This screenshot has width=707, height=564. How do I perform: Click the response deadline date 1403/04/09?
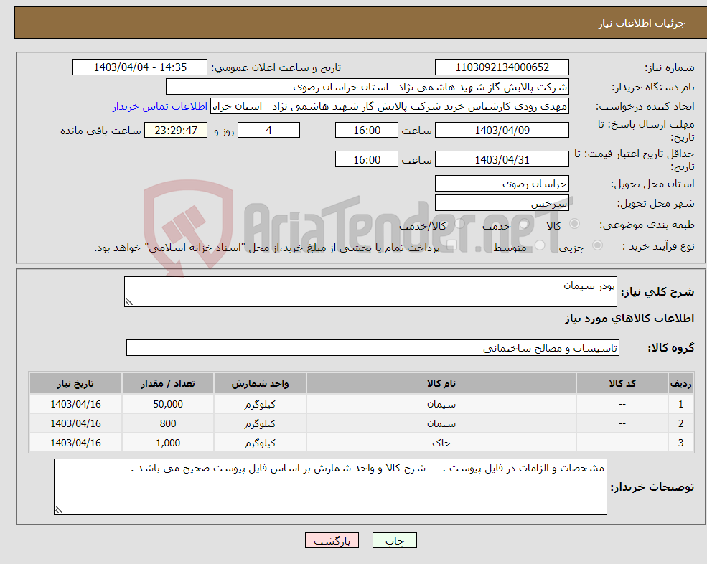click(x=502, y=131)
